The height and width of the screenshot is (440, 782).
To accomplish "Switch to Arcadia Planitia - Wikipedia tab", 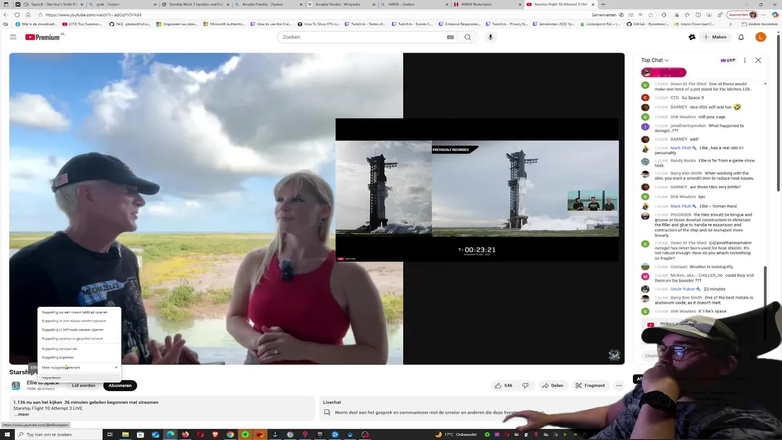I will [341, 4].
